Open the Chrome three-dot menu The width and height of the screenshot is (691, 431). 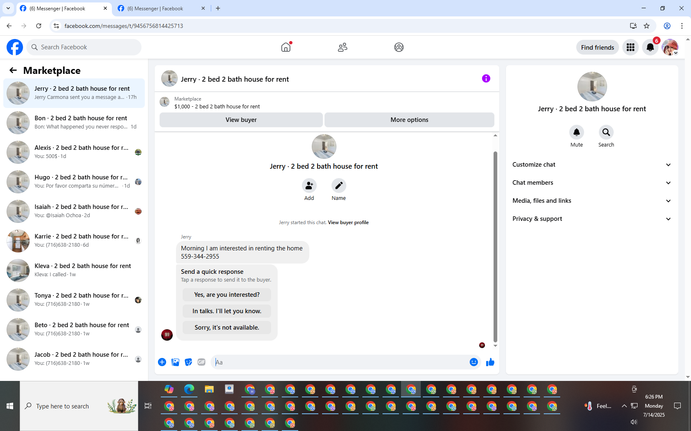pyautogui.click(x=682, y=26)
